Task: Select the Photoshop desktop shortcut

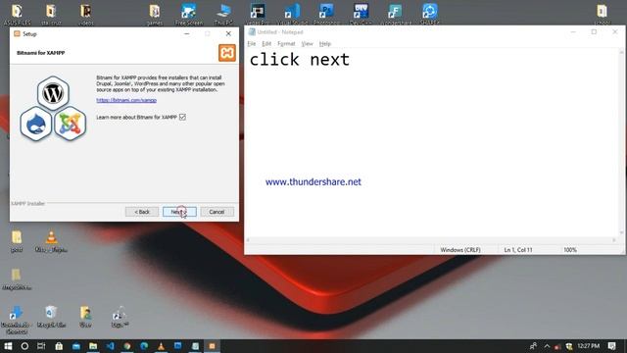Action: tap(326, 15)
